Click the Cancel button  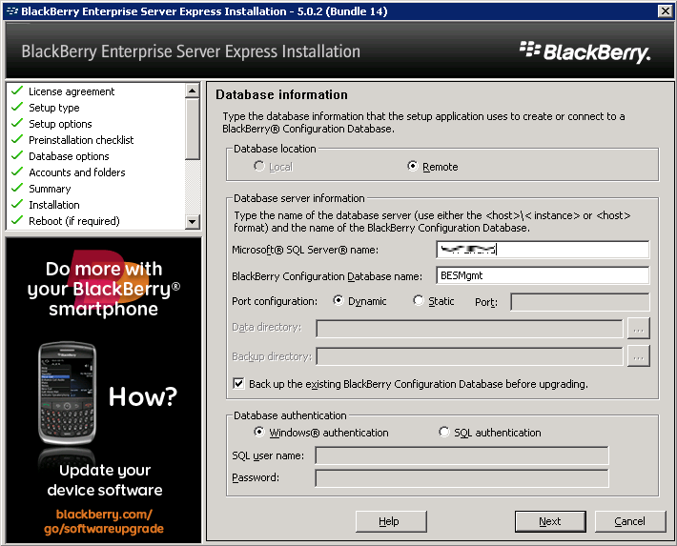coord(629,521)
